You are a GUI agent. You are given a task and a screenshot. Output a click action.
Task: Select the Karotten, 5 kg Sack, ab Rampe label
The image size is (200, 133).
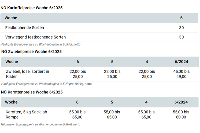[26, 114]
